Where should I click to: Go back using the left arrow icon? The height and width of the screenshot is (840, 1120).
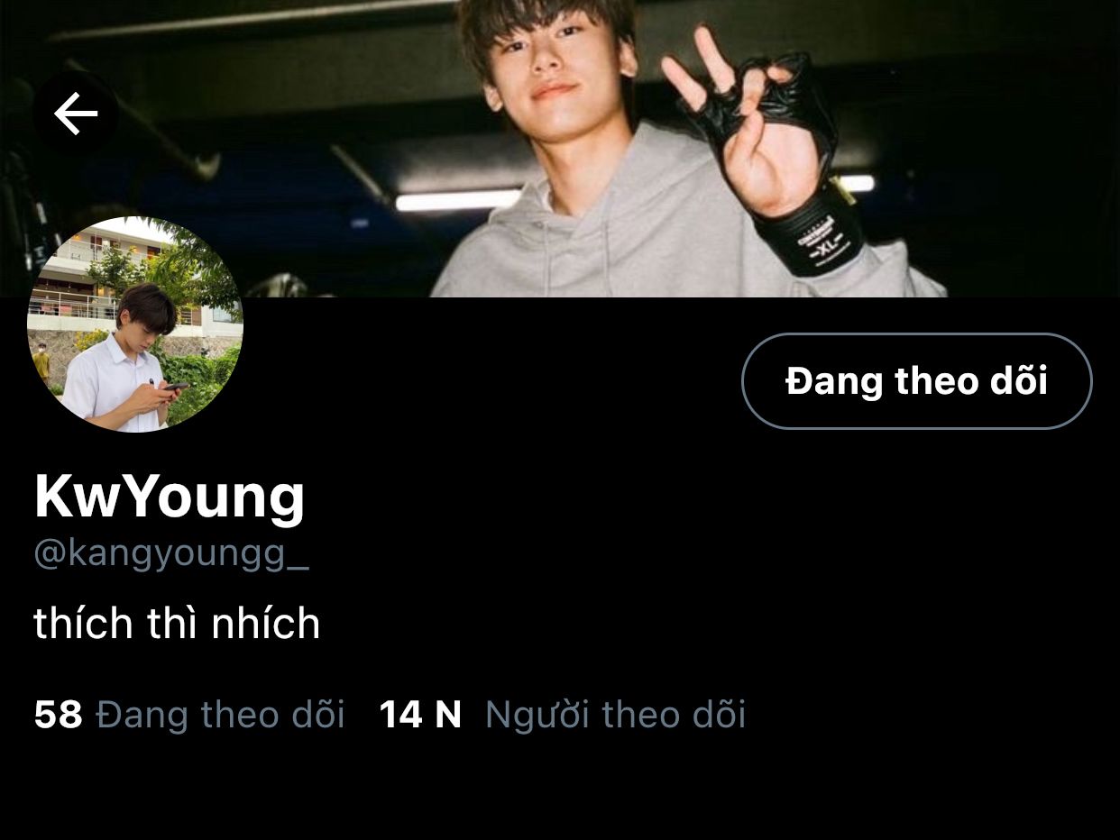tap(76, 114)
